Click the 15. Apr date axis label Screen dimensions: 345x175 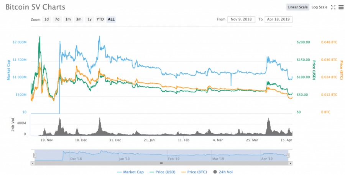pos(286,140)
